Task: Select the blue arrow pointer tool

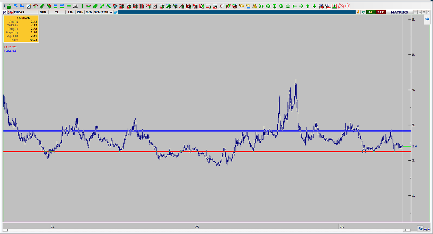Action: (16, 6)
